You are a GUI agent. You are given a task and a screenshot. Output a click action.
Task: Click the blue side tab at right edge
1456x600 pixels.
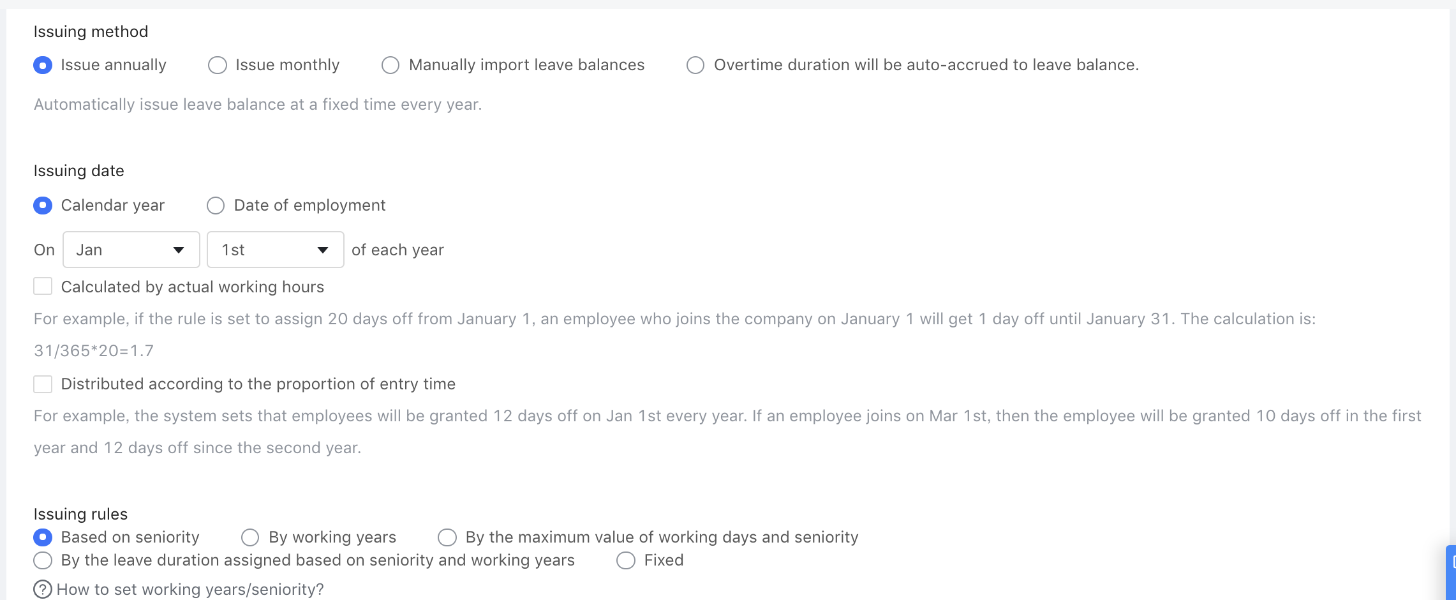click(x=1451, y=572)
